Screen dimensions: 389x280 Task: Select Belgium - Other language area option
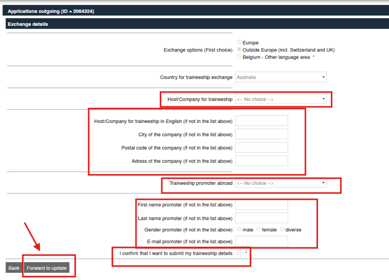pos(239,57)
